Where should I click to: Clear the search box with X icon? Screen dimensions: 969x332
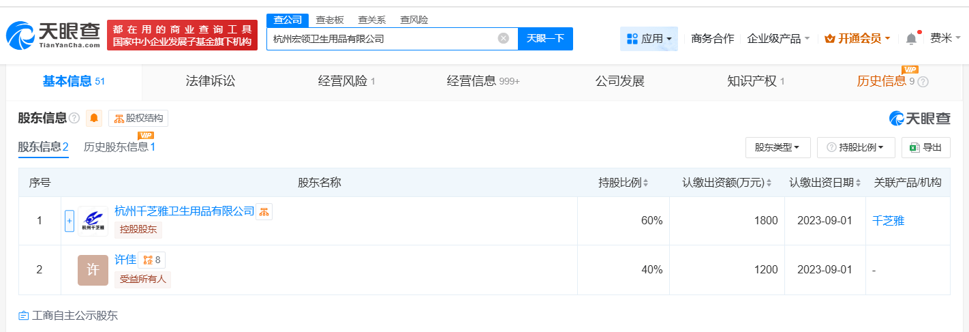[x=504, y=38]
